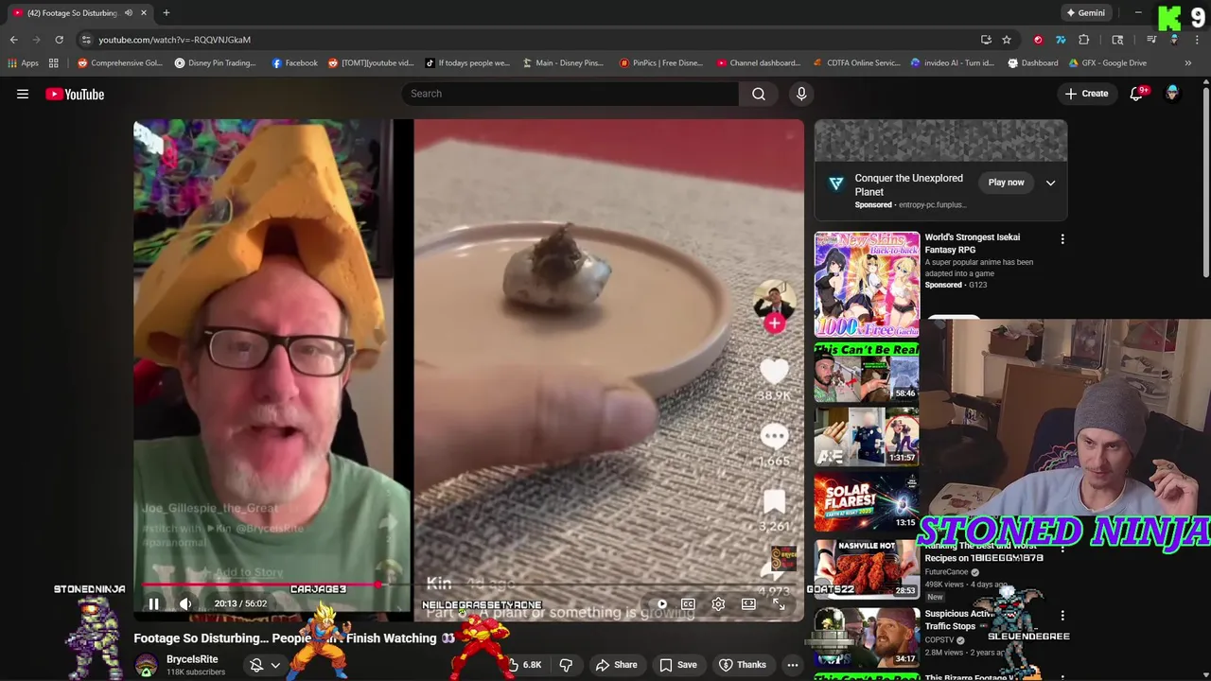The width and height of the screenshot is (1211, 681).
Task: Open the Chrome three-dot menu
Action: pyautogui.click(x=1198, y=40)
